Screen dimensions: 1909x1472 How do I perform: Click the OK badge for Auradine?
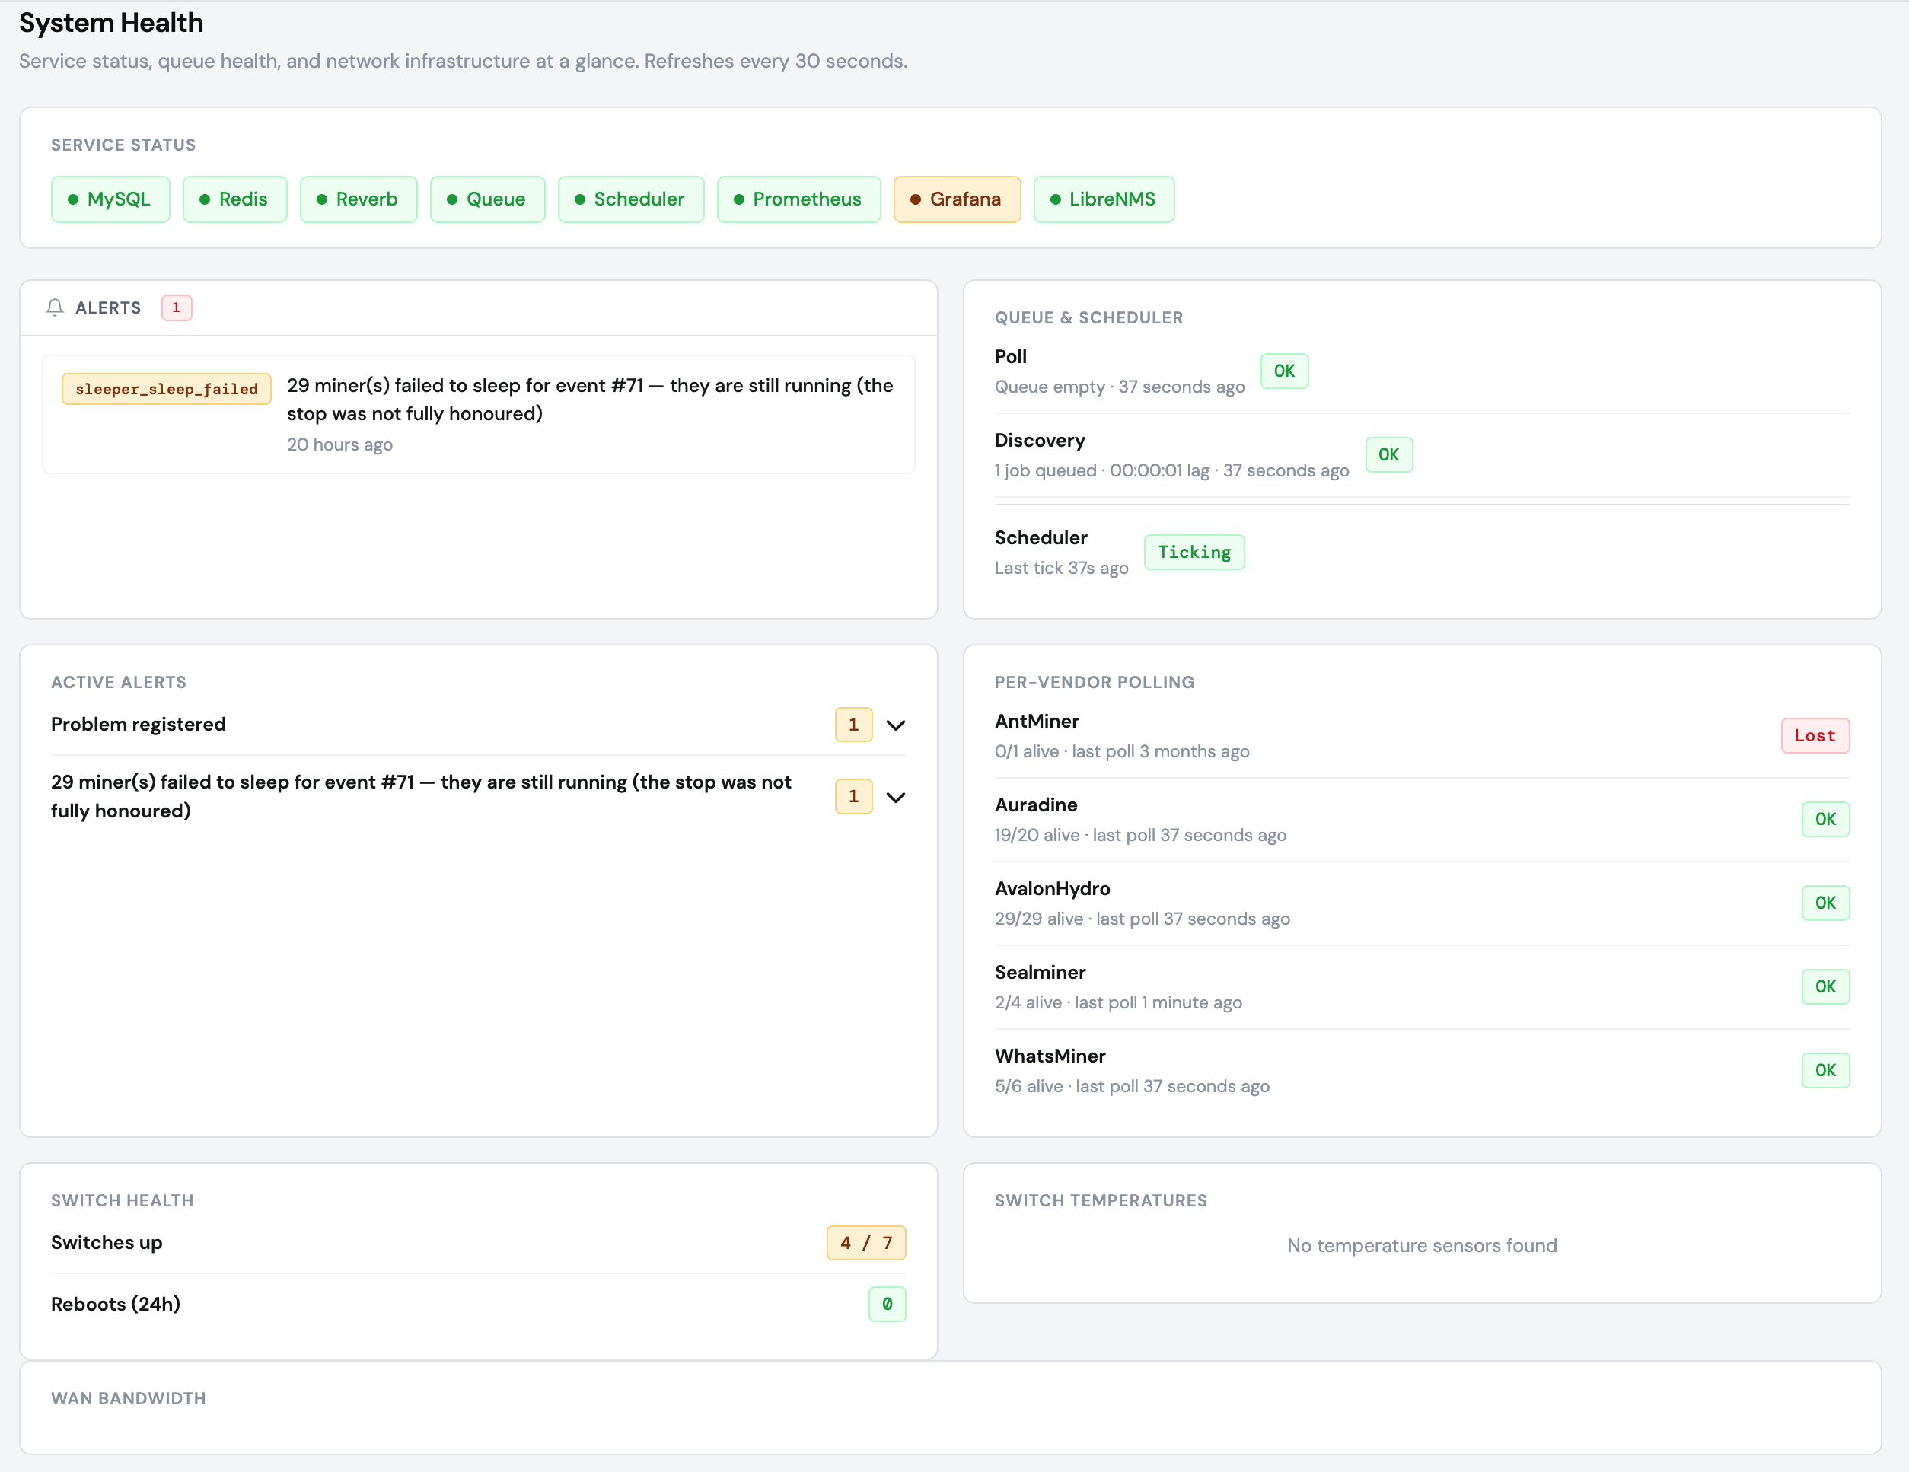tap(1825, 819)
